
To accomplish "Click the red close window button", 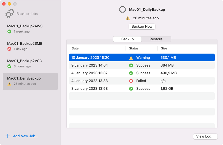I will click(4, 4).
